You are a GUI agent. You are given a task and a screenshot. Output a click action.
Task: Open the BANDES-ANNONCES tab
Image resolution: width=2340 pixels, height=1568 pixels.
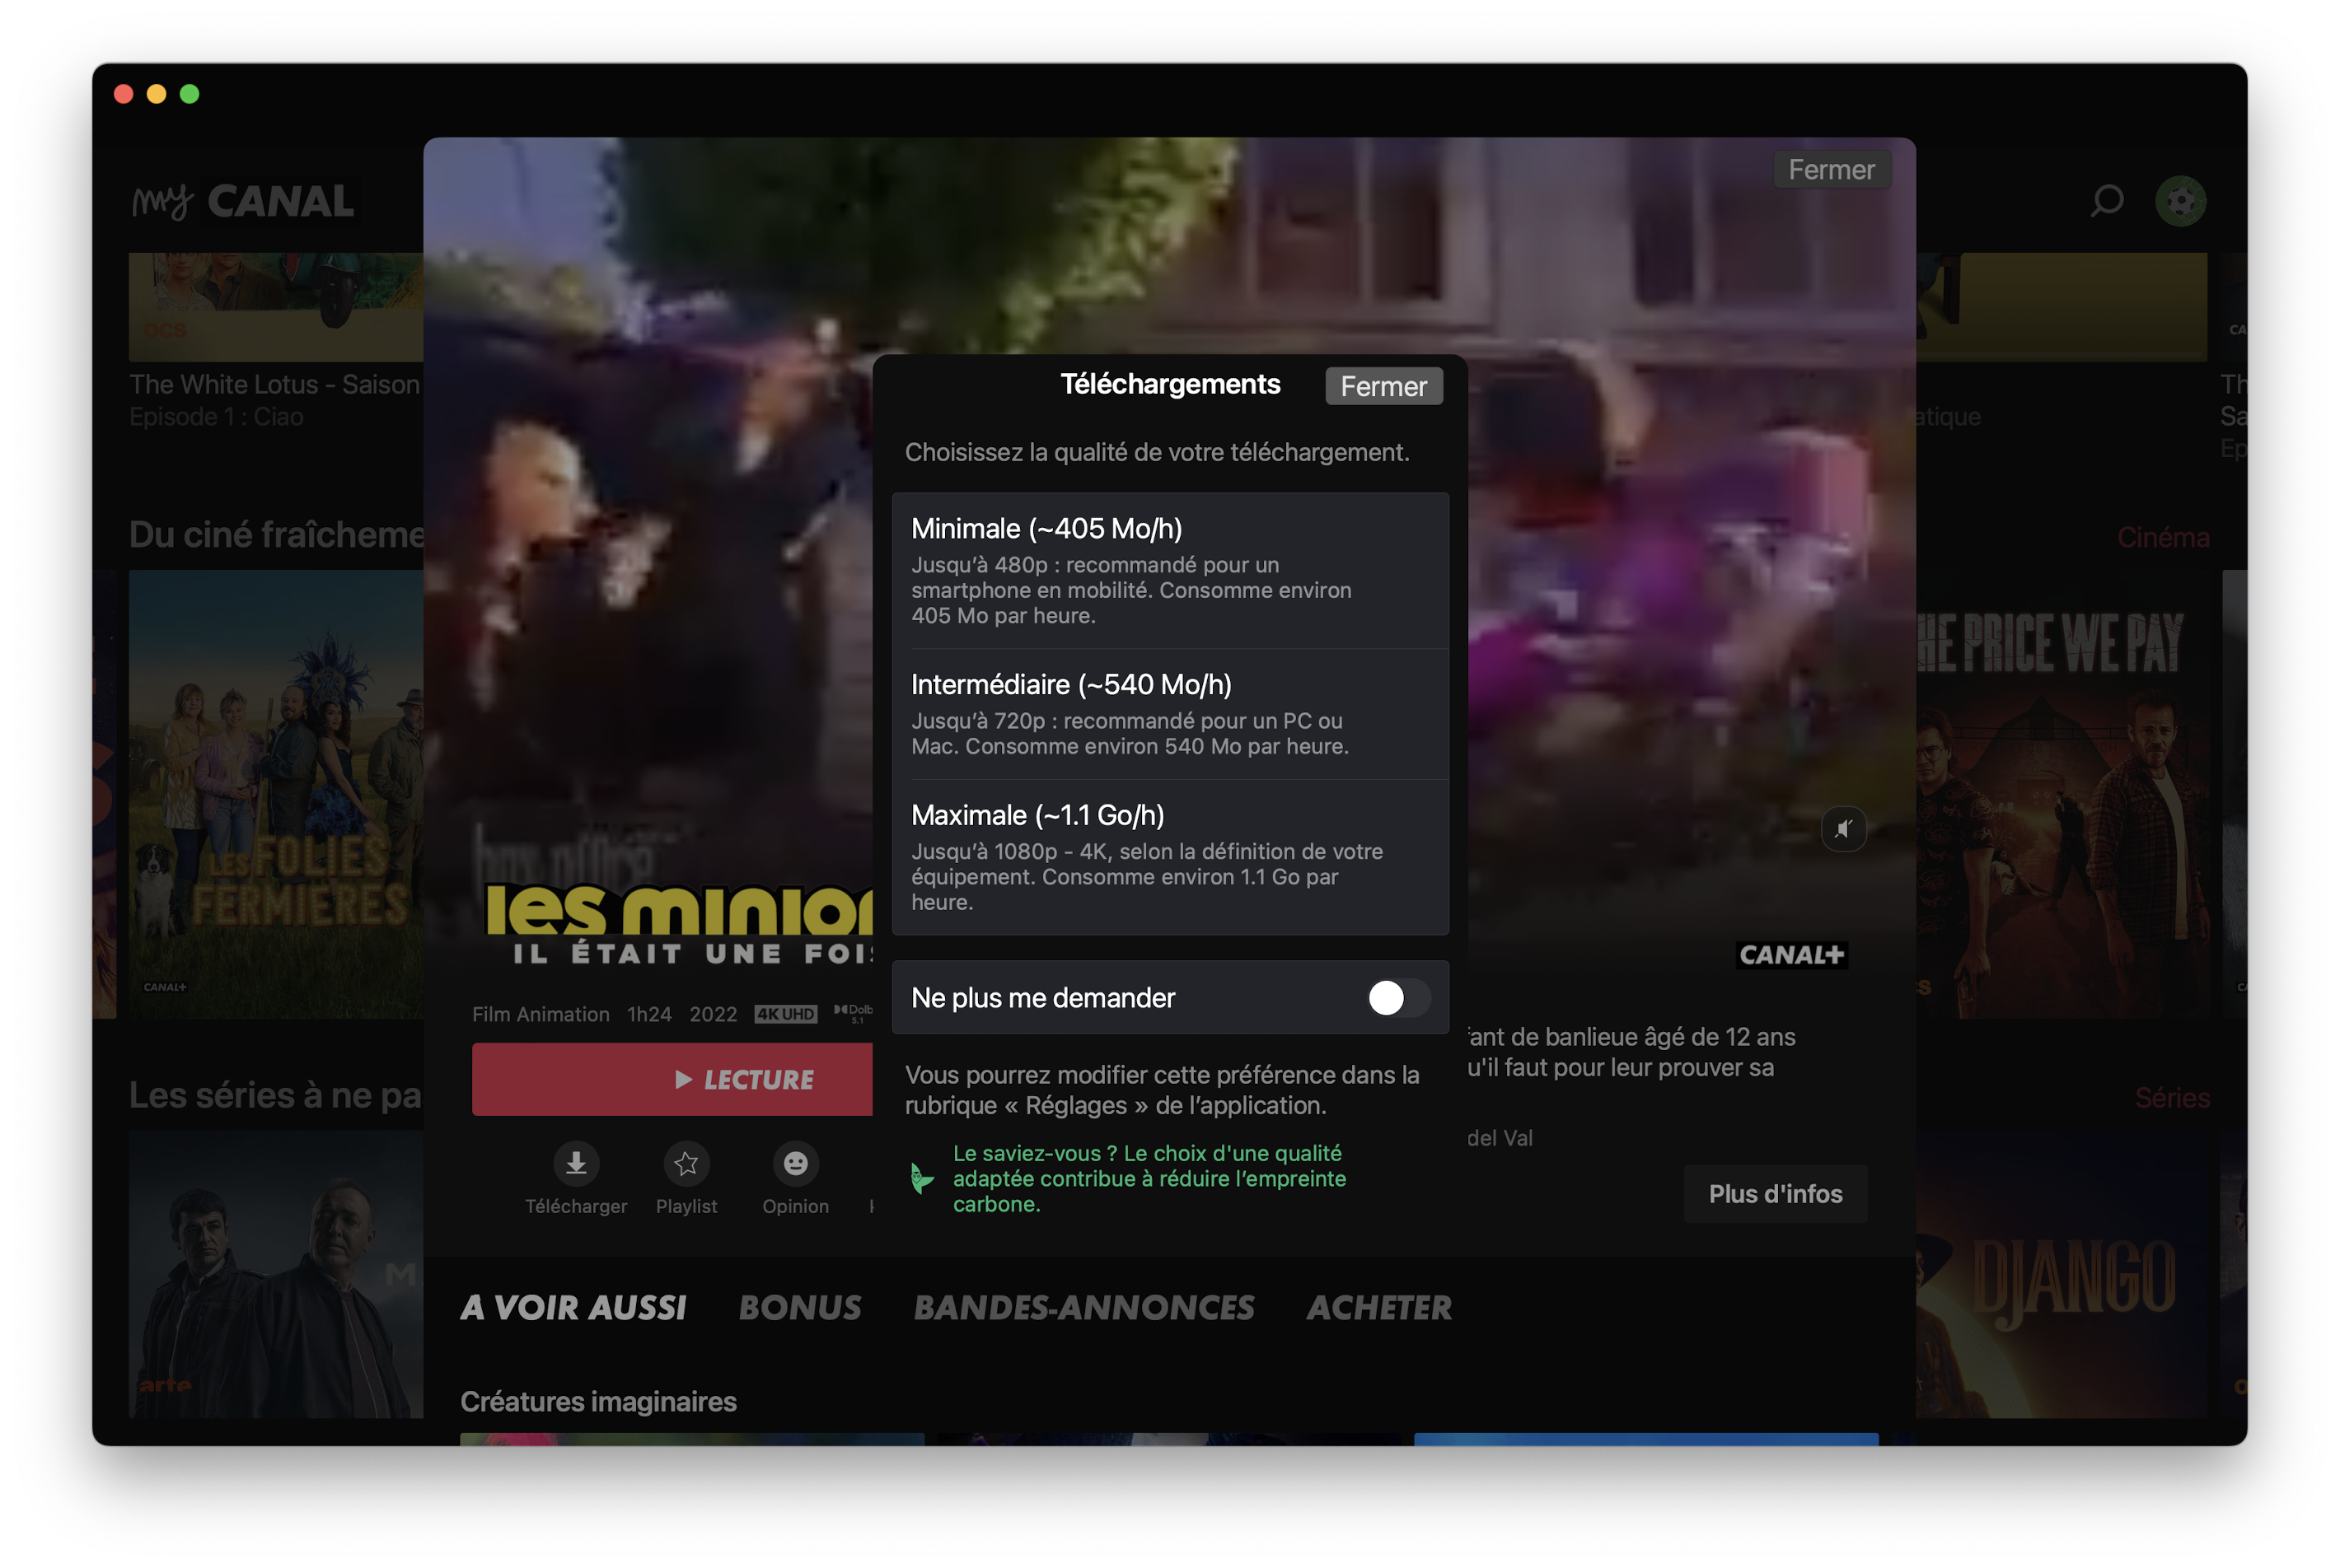1083,1308
